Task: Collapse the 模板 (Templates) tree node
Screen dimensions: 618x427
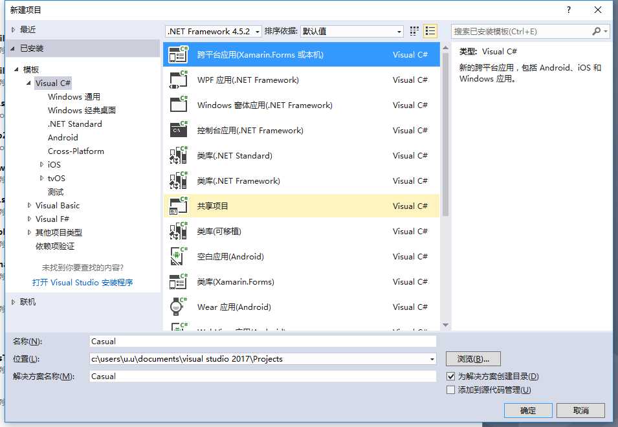Action: click(x=16, y=70)
